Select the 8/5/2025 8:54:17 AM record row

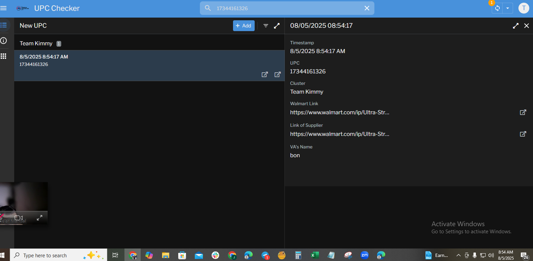tap(135, 61)
